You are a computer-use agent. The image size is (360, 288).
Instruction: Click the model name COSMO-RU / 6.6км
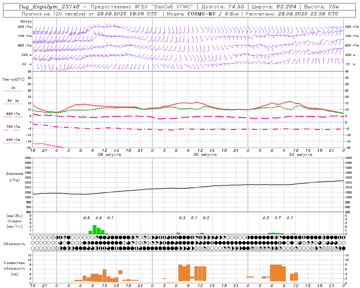pyautogui.click(x=213, y=14)
